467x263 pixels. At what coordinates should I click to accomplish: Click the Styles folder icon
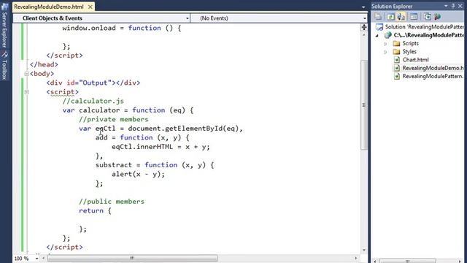coord(396,52)
